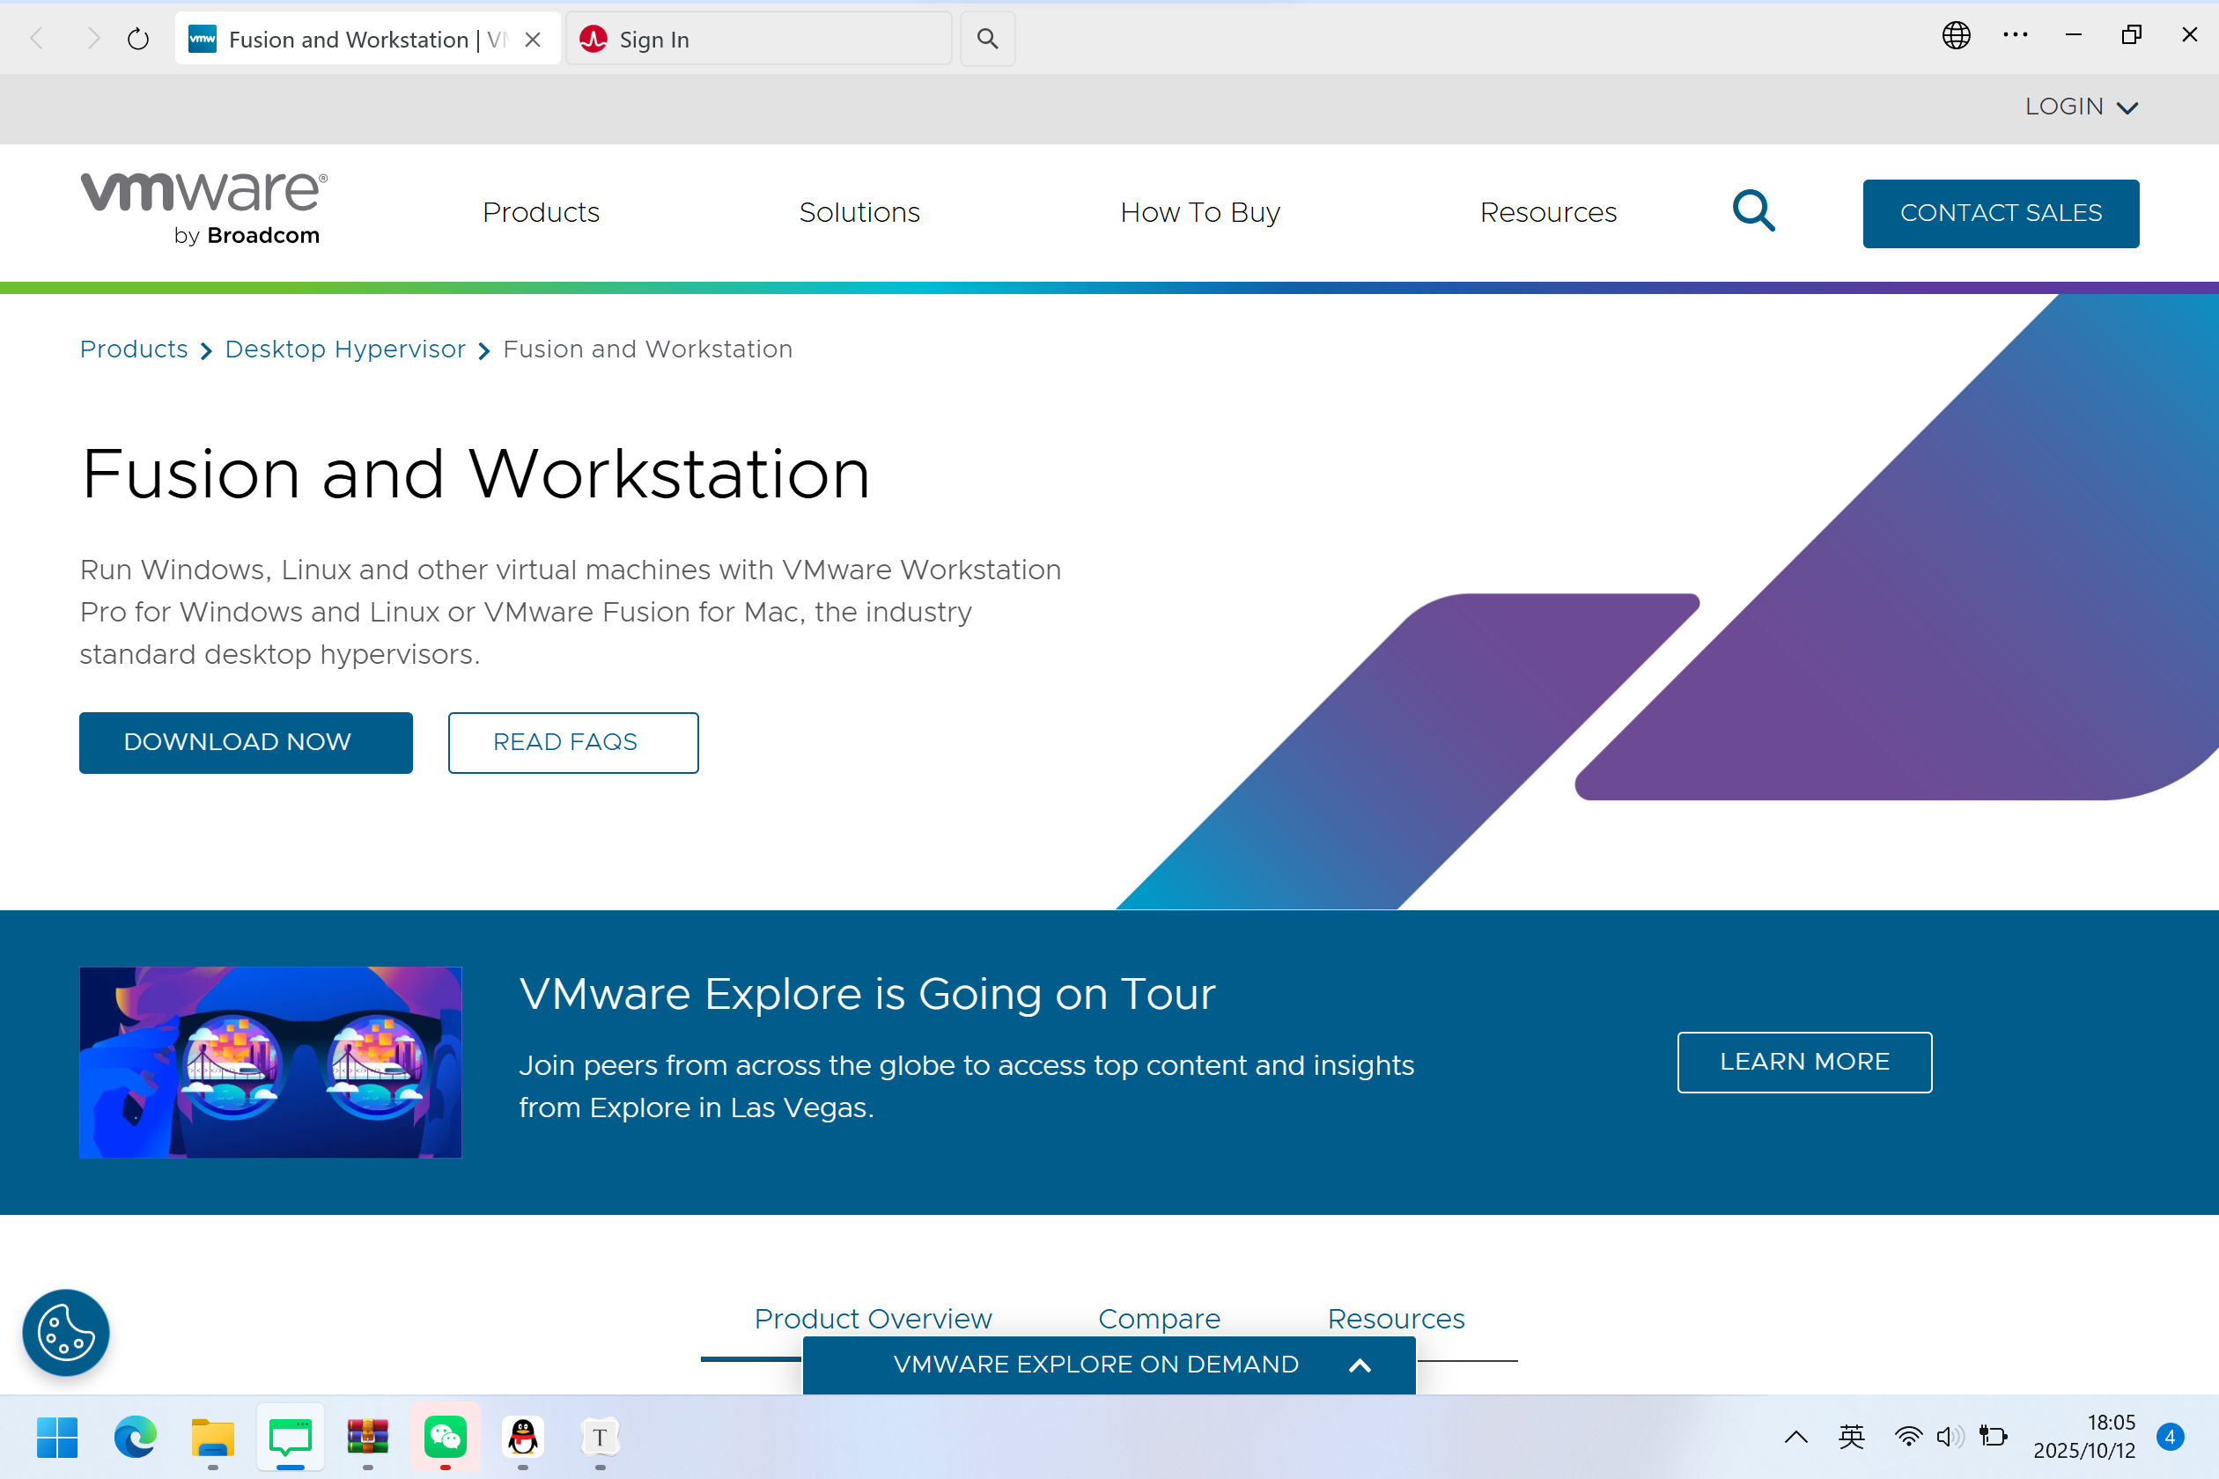Click the READ FAQS button
Image resolution: width=2219 pixels, height=1479 pixels.
(572, 742)
